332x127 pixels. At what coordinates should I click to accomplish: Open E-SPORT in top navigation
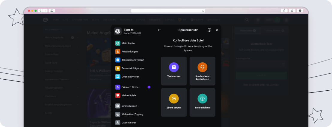(169, 20)
